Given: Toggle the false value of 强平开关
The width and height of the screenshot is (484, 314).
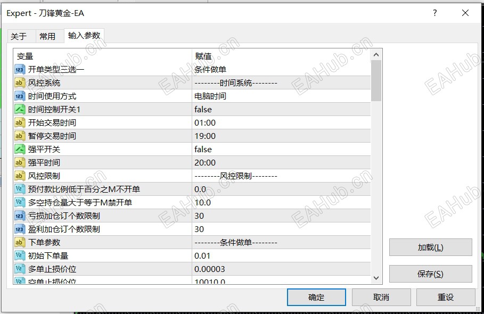Looking at the screenshot, I should point(281,150).
